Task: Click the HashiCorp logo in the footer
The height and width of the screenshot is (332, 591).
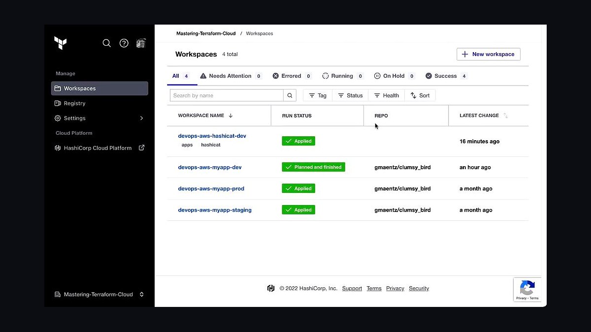Action: tap(271, 289)
